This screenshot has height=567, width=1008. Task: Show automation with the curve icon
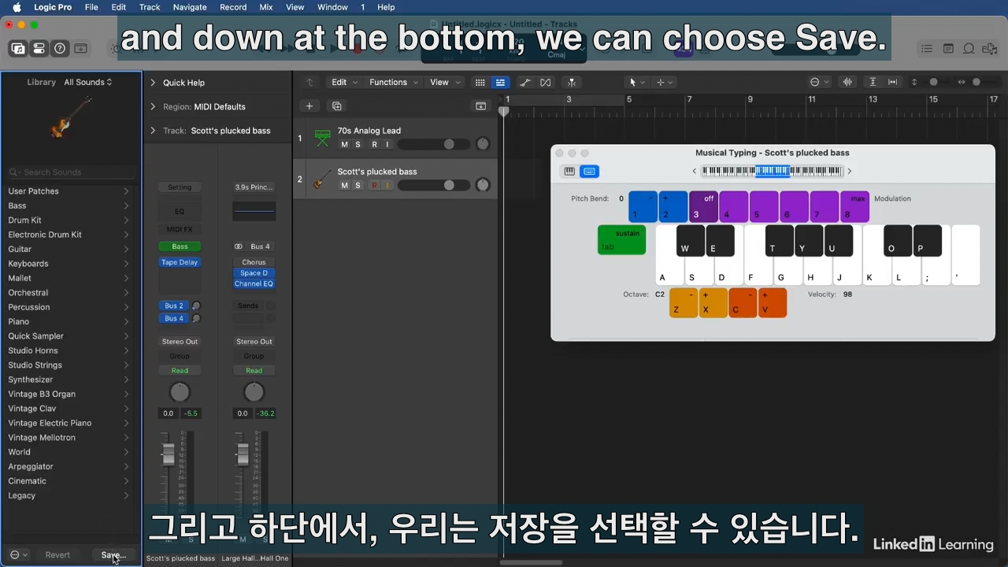point(525,82)
